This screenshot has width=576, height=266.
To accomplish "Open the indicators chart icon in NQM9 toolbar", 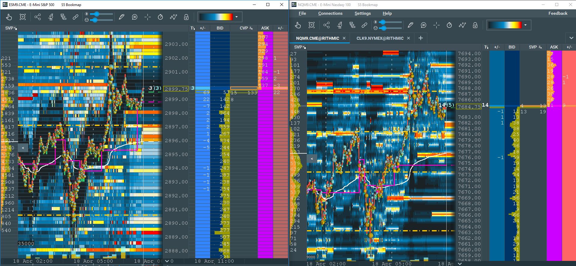I will coord(462,25).
